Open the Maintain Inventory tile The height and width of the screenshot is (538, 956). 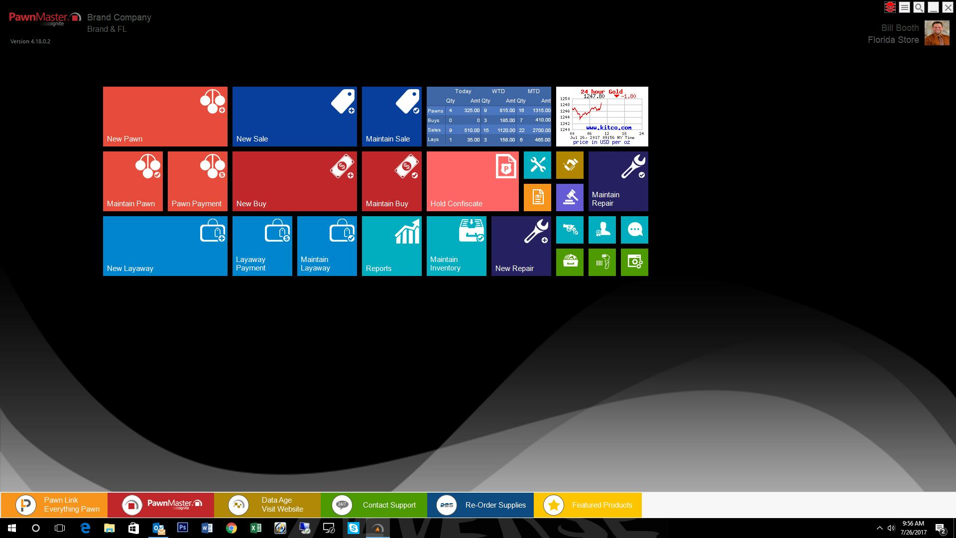pos(456,246)
